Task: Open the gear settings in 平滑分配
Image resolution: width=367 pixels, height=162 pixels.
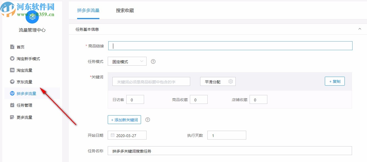Action: coord(230,81)
